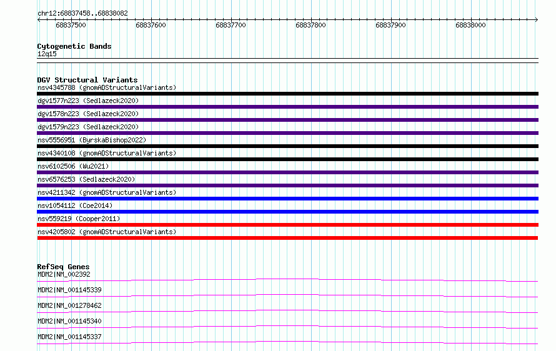Select the purple bar under nsv6102506
This screenshot has height=351, width=556.
(287, 172)
